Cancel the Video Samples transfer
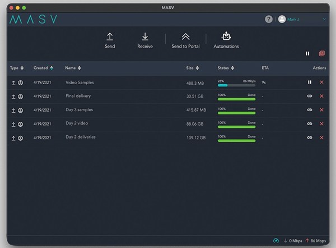The image size is (336, 248). pyautogui.click(x=321, y=82)
